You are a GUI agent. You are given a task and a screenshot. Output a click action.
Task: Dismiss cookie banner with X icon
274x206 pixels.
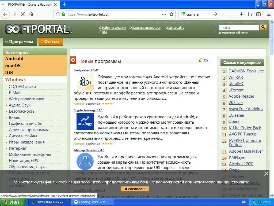pos(266,174)
